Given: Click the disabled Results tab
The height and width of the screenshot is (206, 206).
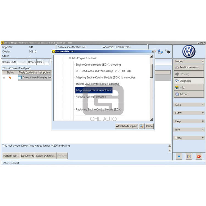Looking at the screenshot, I should 22,62.
